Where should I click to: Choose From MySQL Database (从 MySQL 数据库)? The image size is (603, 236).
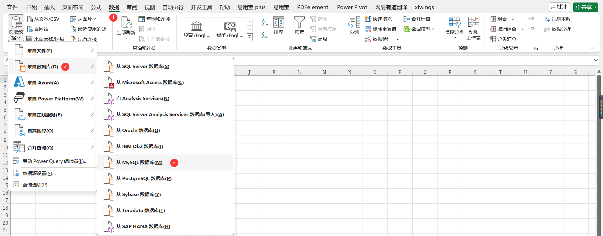pos(166,162)
